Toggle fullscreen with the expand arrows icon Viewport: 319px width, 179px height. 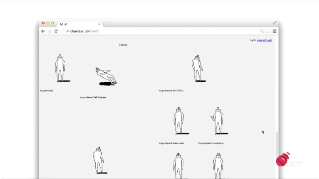tap(274, 23)
